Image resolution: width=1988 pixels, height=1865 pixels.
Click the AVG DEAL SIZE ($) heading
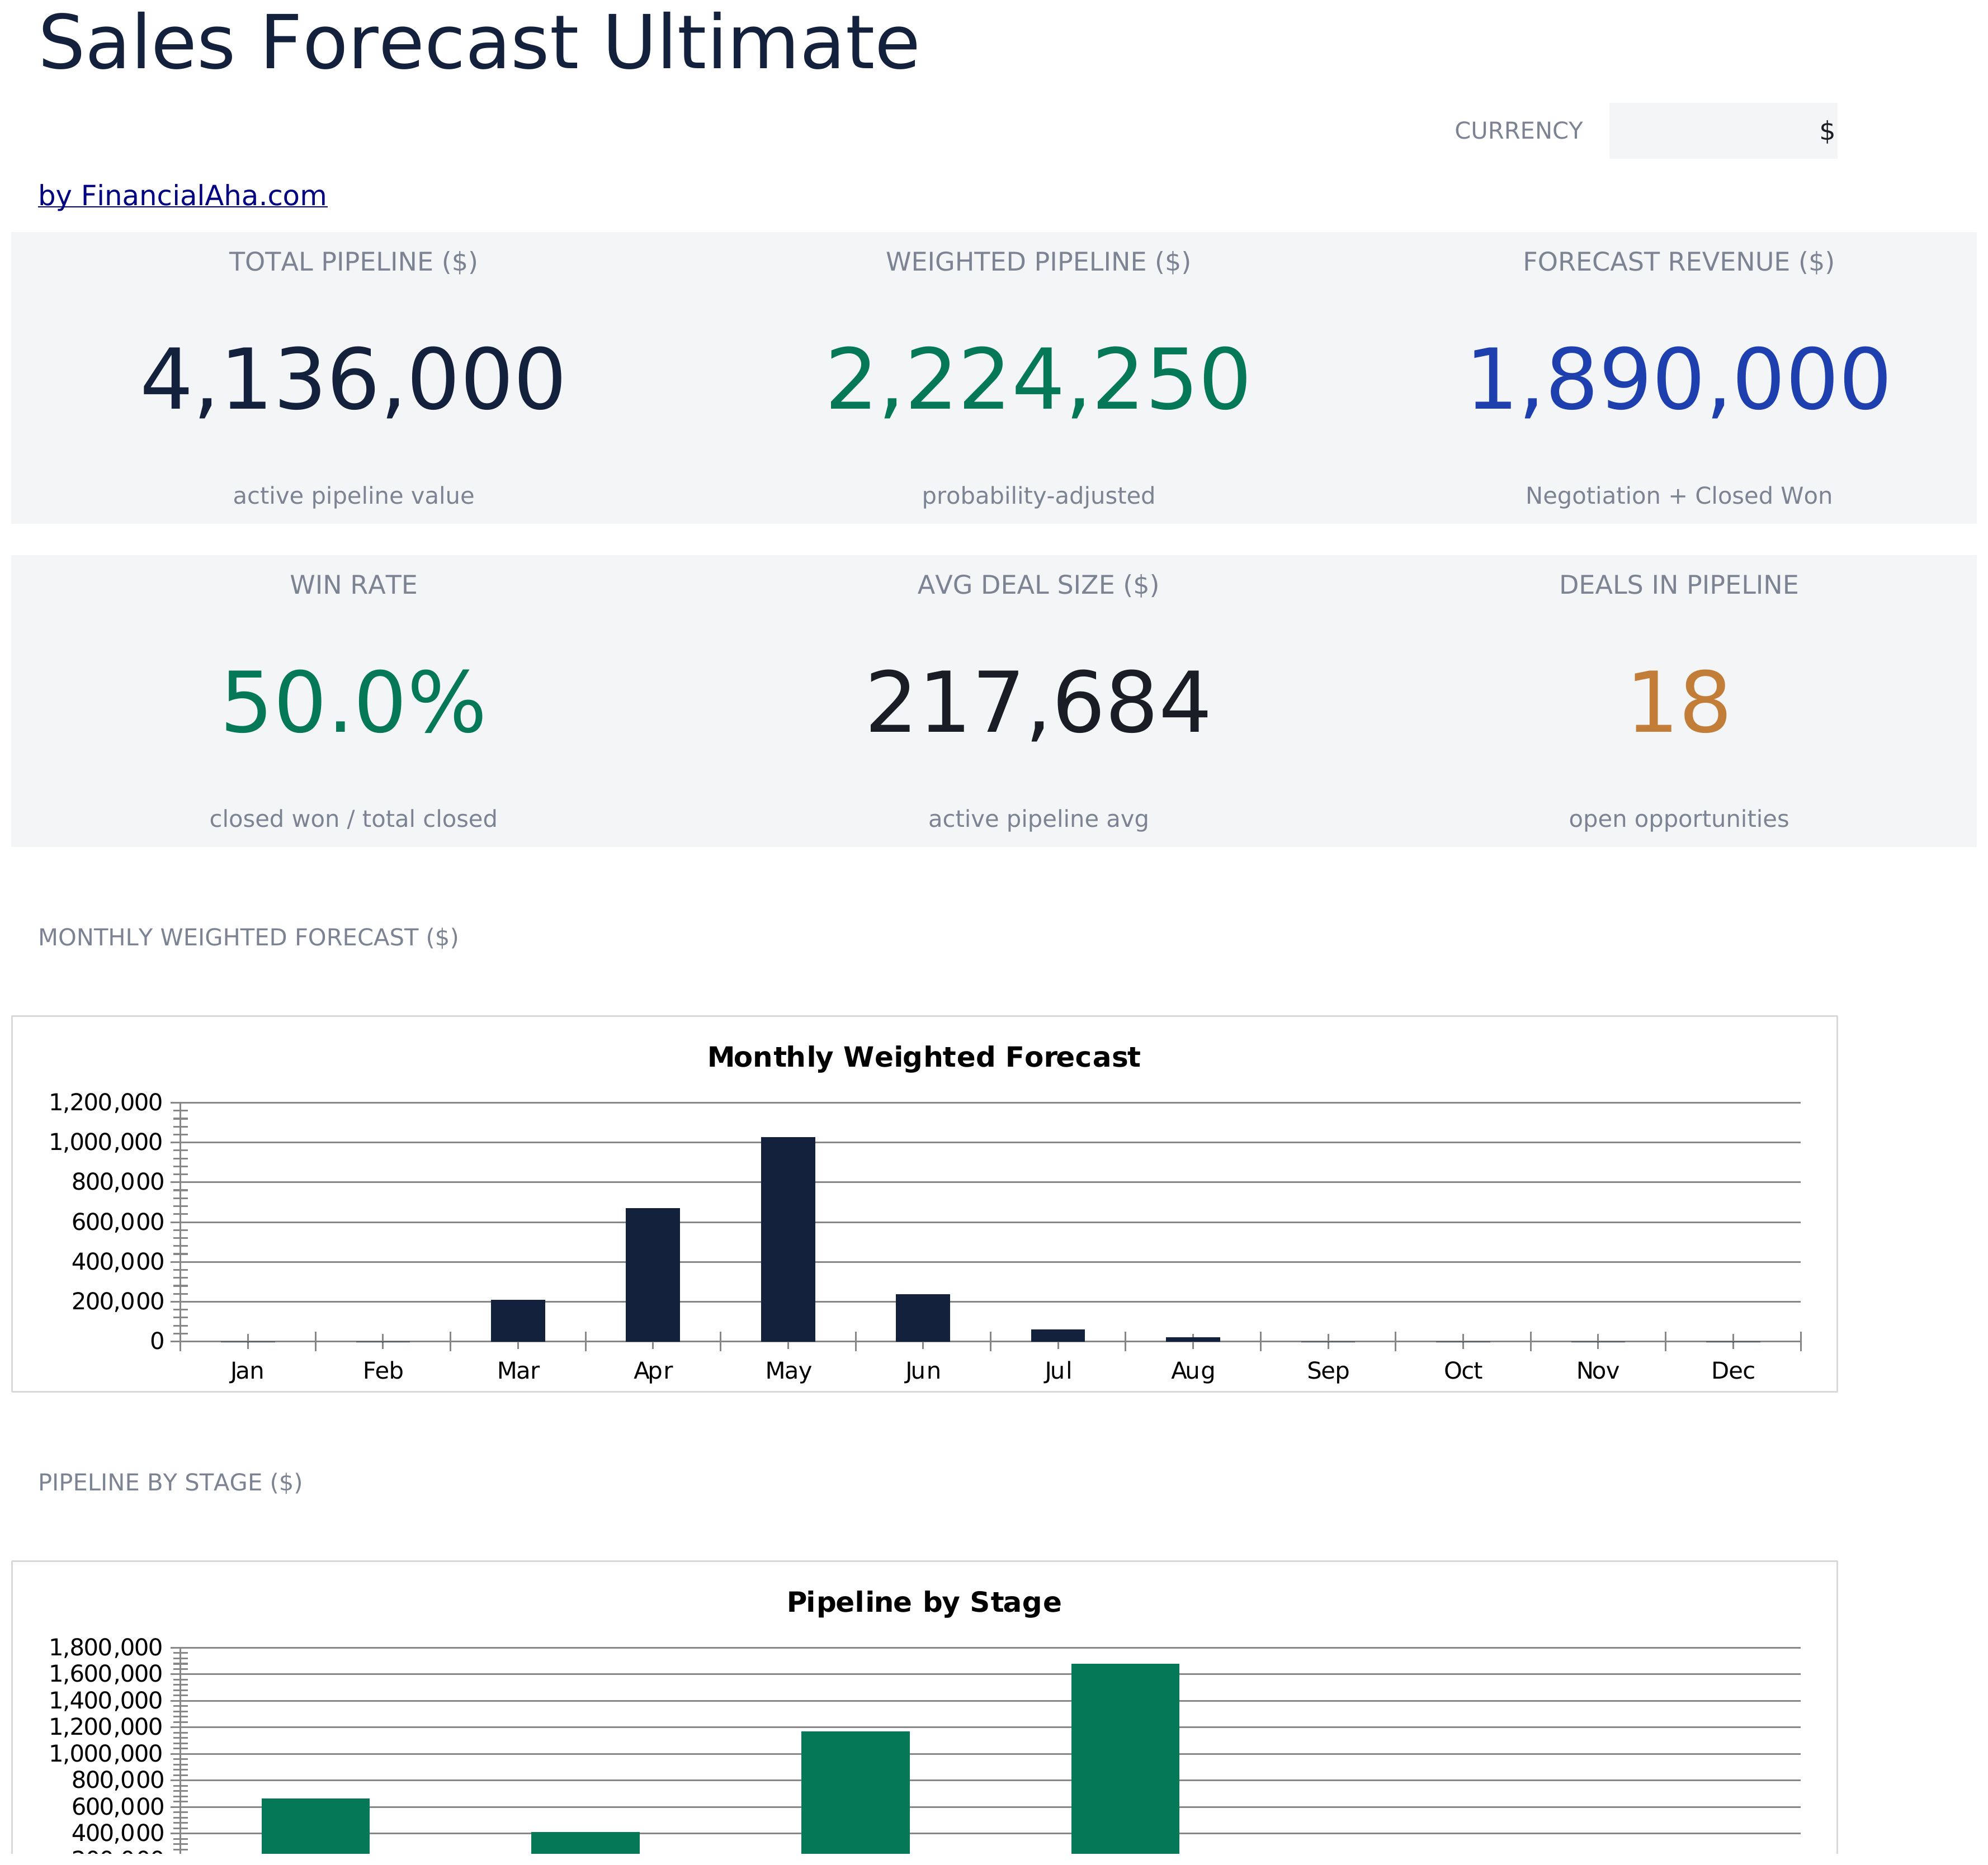pyautogui.click(x=1038, y=586)
